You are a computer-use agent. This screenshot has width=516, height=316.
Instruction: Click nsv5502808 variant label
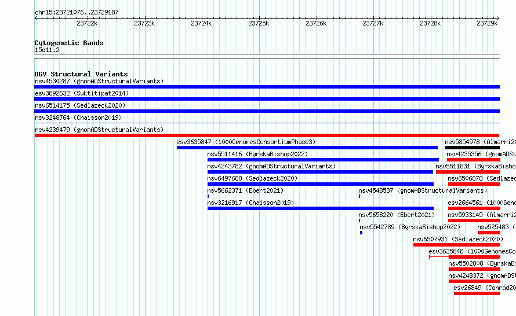tap(482, 263)
